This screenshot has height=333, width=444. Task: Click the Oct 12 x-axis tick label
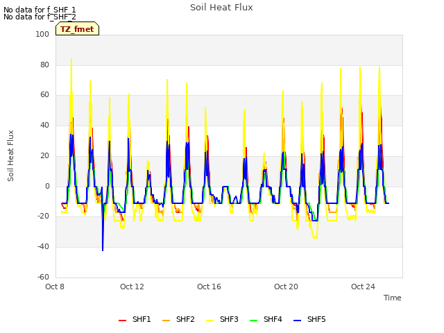pos(132,287)
